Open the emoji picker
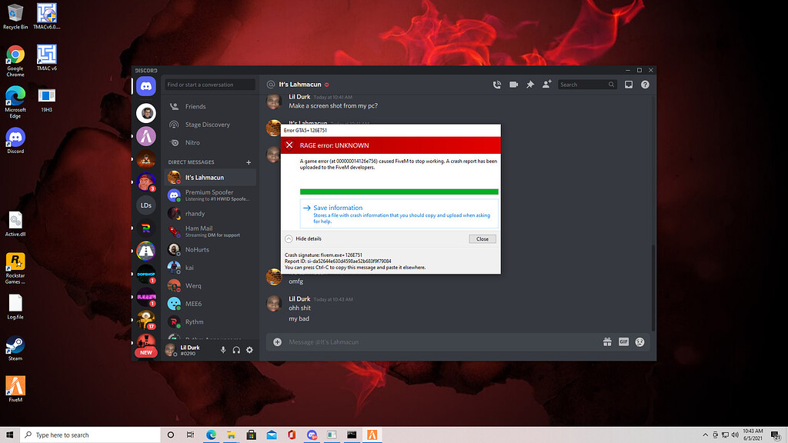 (x=639, y=341)
